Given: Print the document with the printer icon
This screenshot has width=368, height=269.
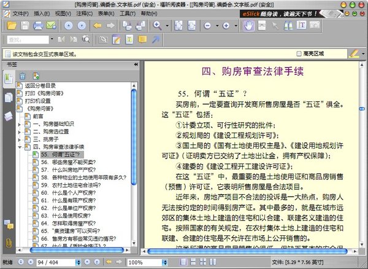Looking at the screenshot, I should coord(38,25).
